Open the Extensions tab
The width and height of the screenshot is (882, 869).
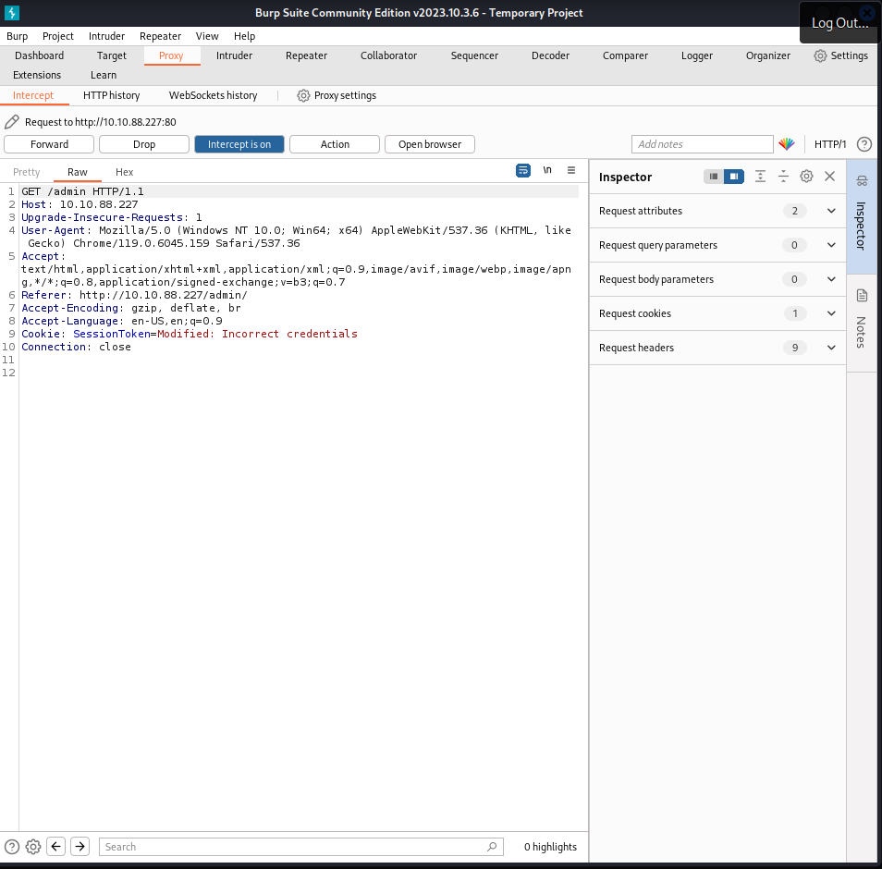37,75
